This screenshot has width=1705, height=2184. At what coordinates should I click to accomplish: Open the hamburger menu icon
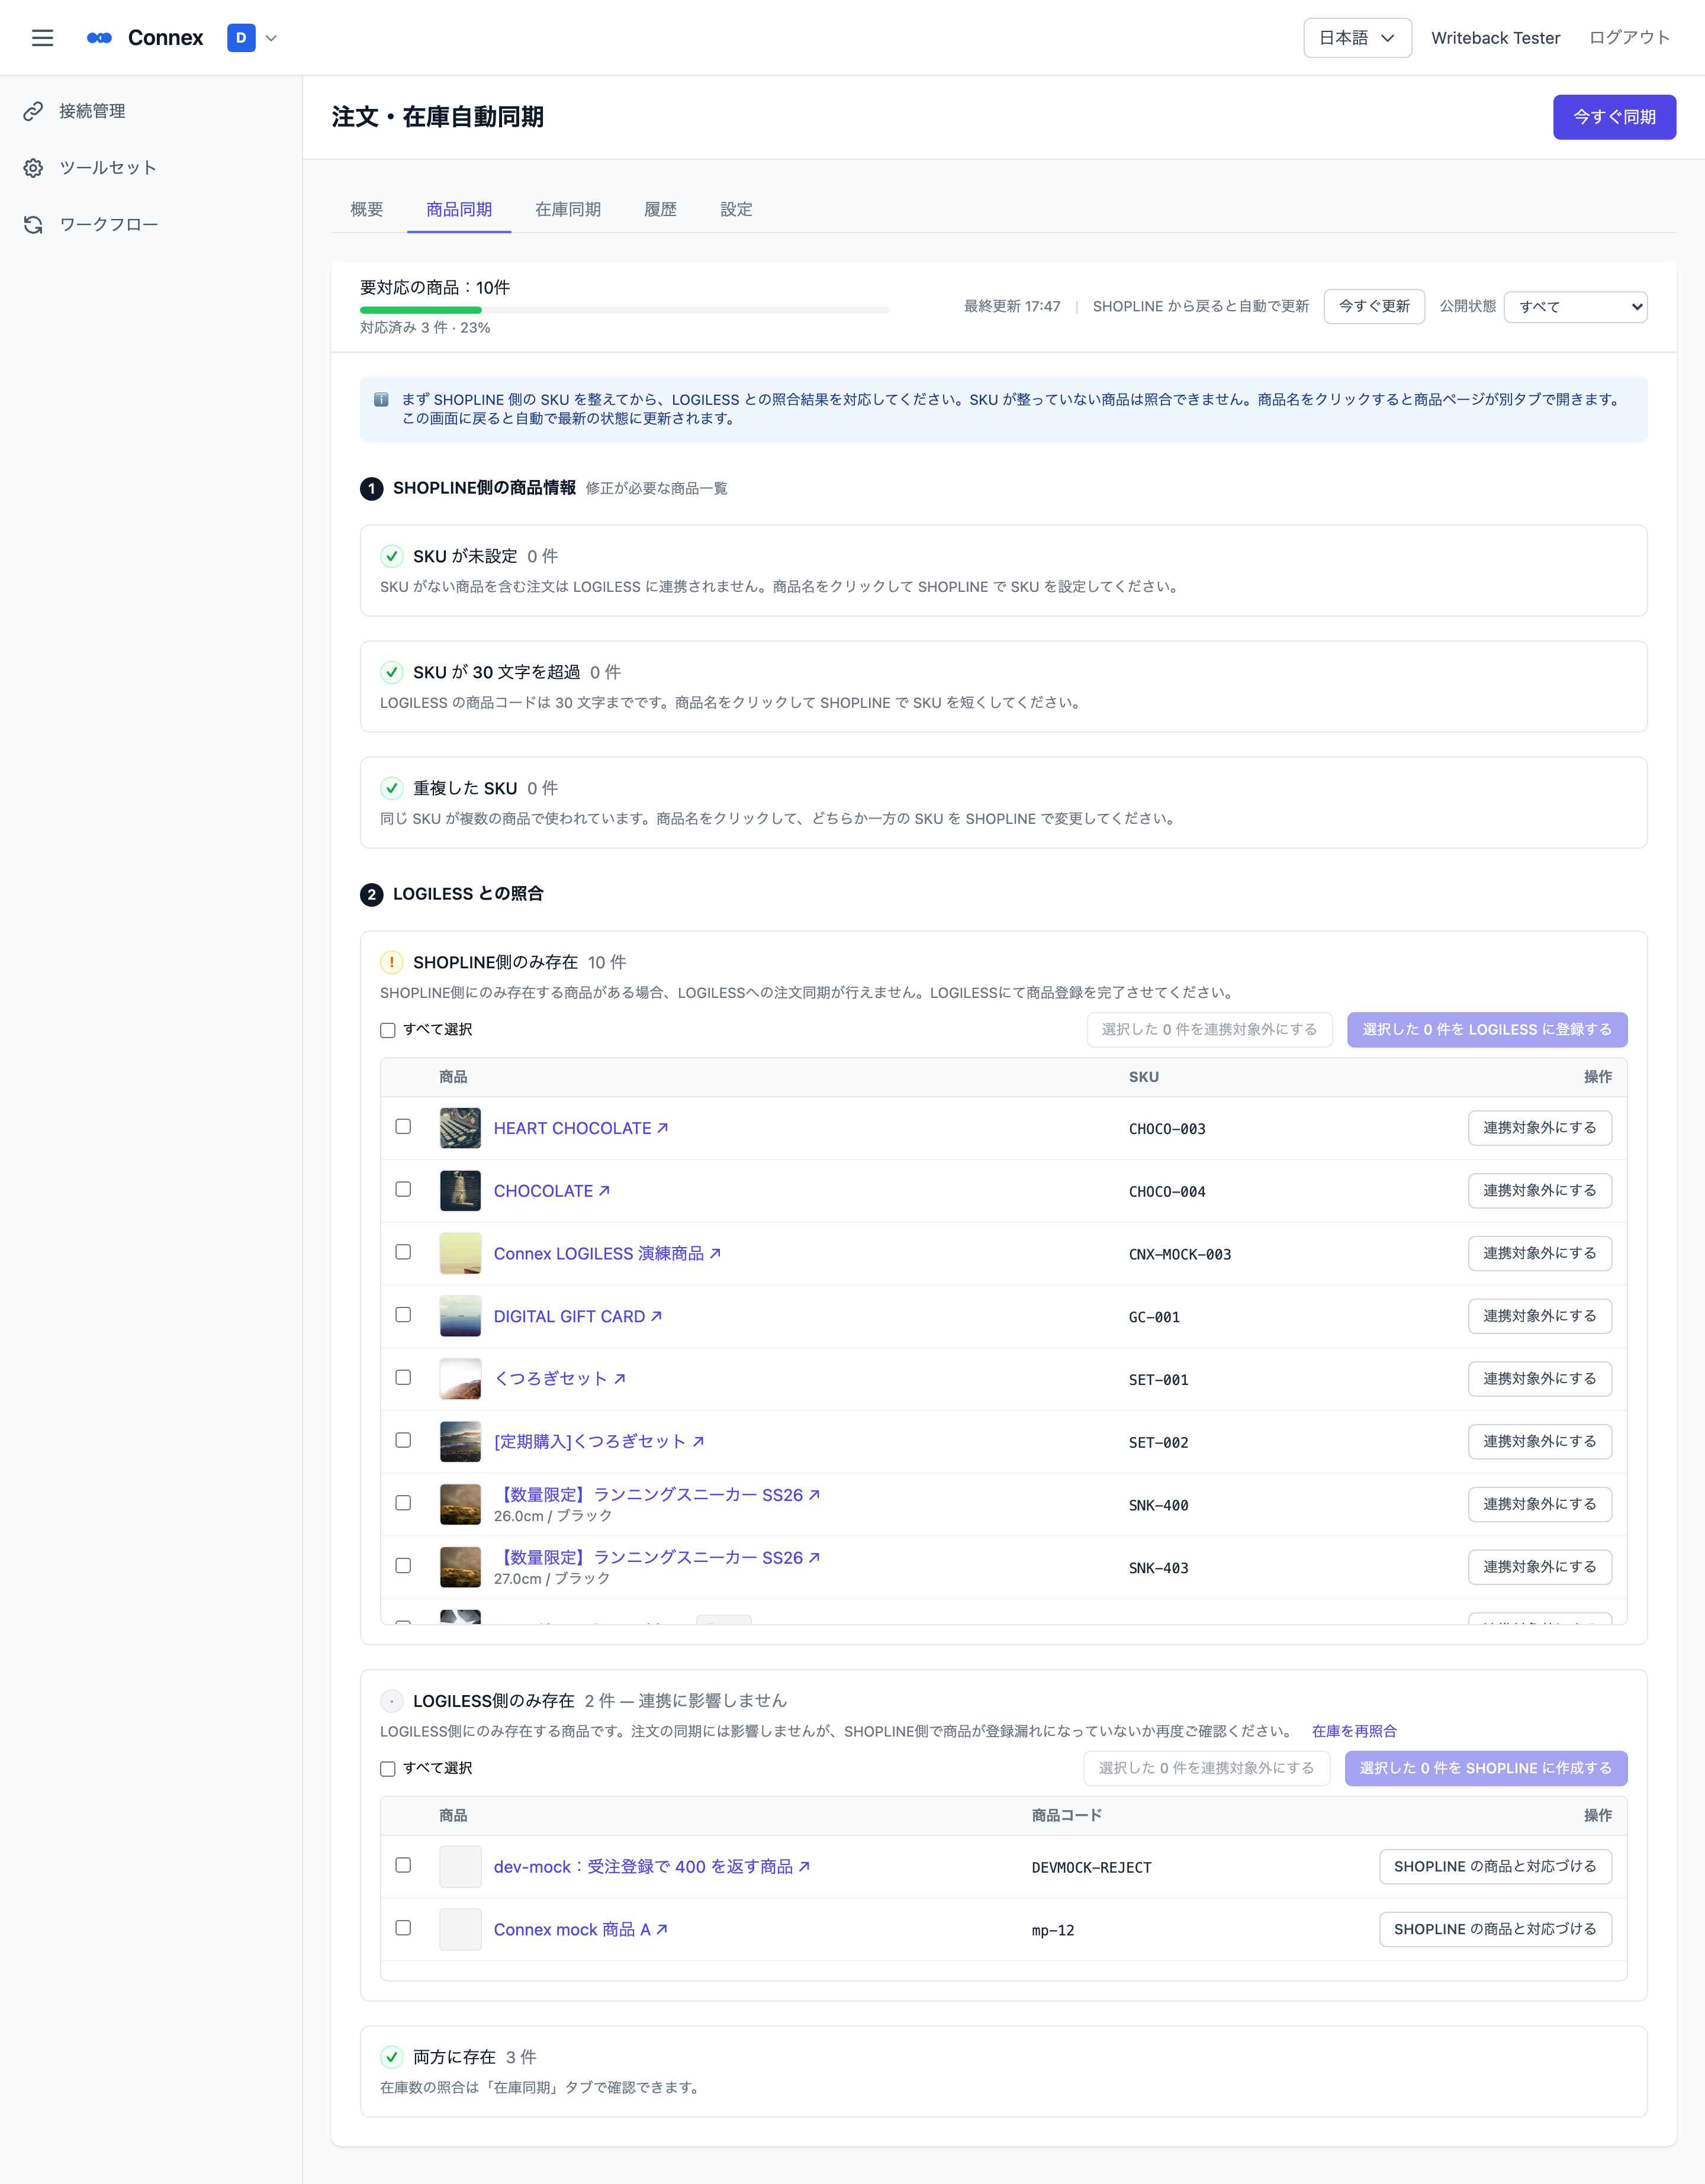(x=42, y=38)
